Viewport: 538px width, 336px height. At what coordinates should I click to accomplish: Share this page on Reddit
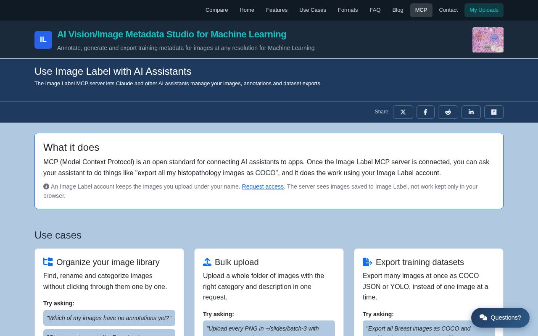[448, 112]
